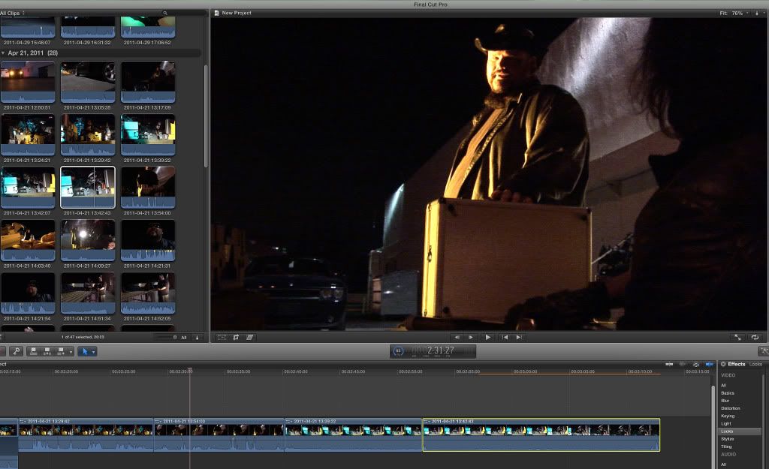
Task: Open the Enhancements magic wand menu
Action: coord(763,351)
